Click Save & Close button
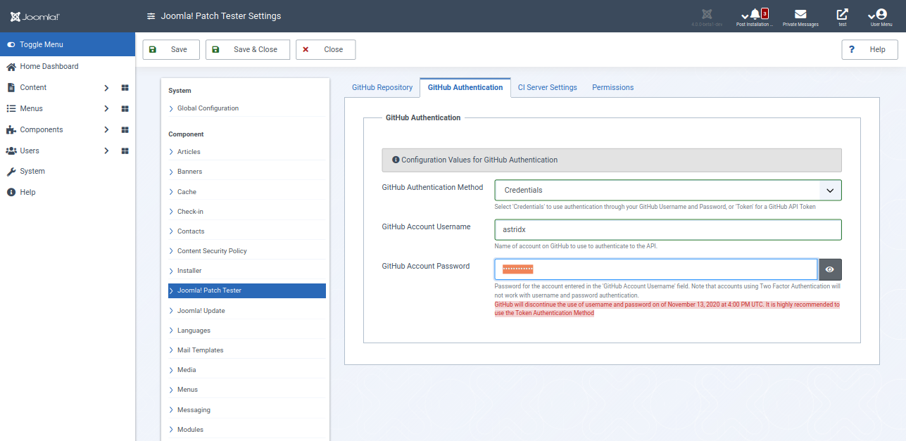Image resolution: width=906 pixels, height=441 pixels. click(248, 49)
